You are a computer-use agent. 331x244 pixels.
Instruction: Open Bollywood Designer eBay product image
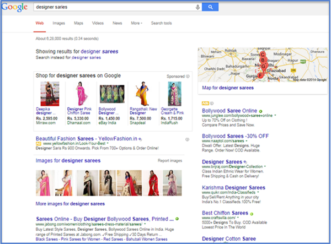tap(112, 94)
